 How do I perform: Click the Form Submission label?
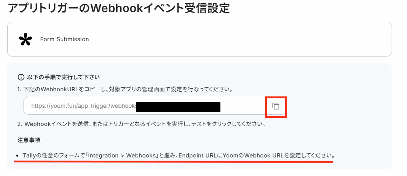(x=65, y=39)
